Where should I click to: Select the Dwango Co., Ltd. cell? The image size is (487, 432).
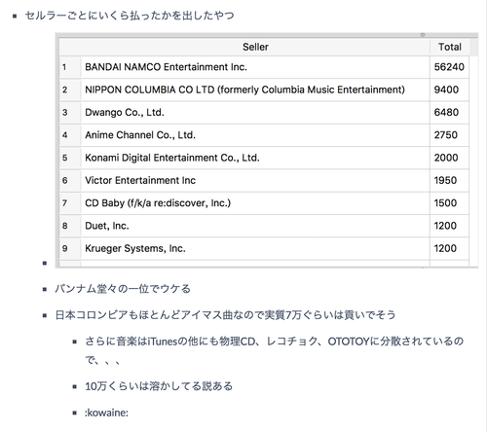255,113
